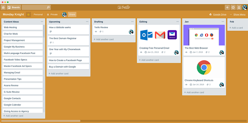Image resolution: width=248 pixels, height=123 pixels.
Task: Toggle the star on Monday Knight board
Action: pos(29,14)
